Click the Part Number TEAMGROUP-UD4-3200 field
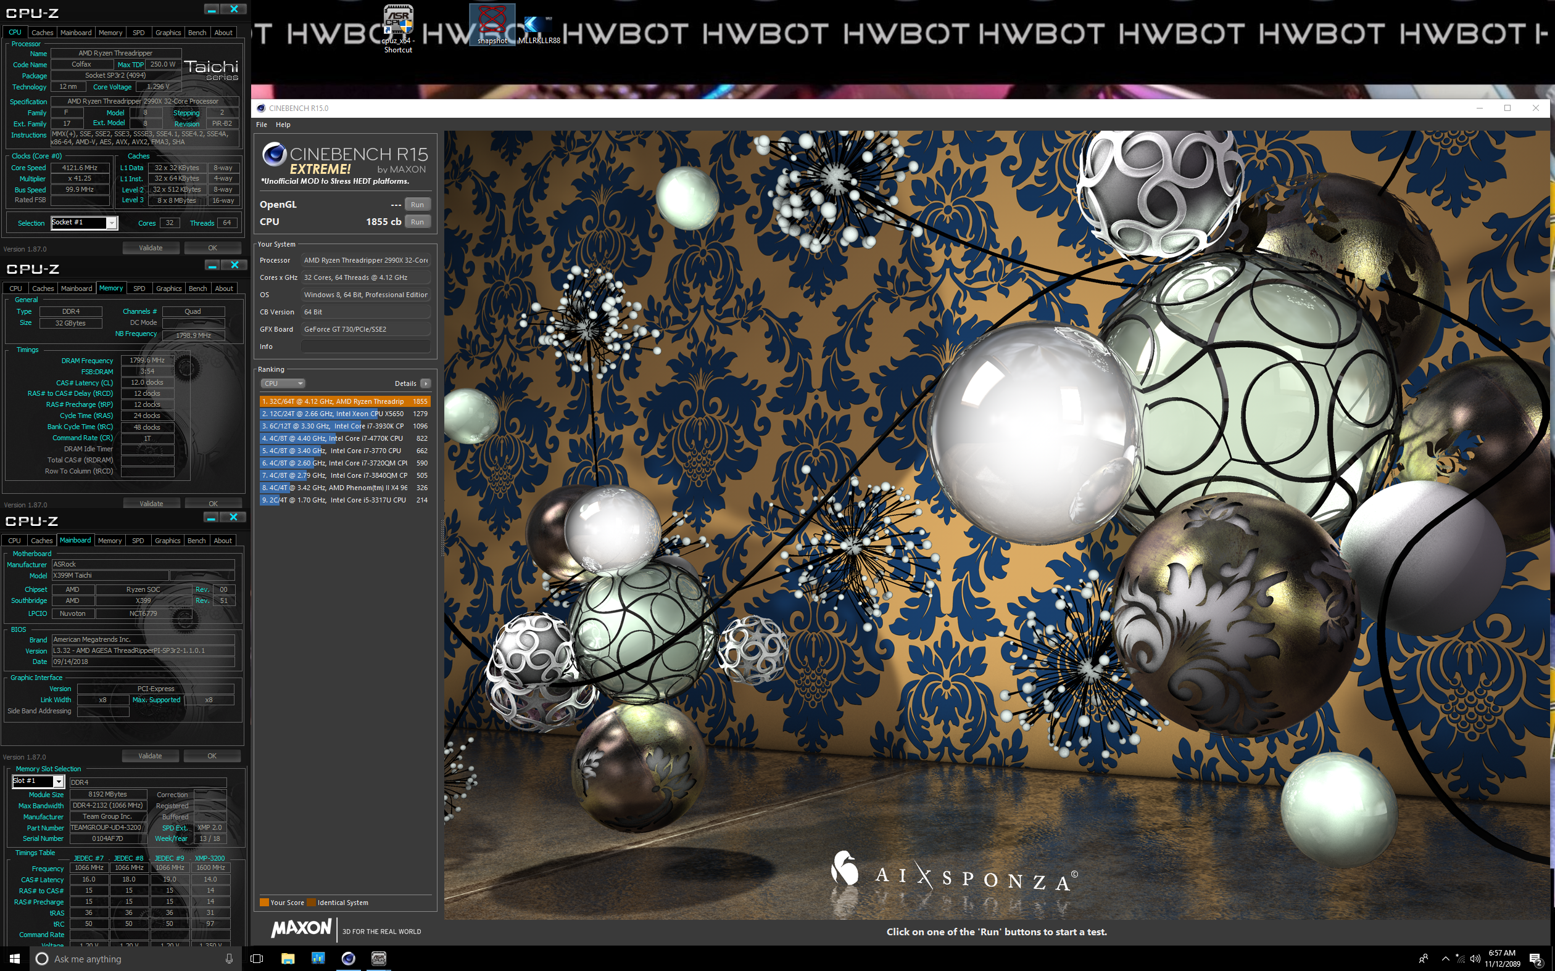1555x971 pixels. click(108, 828)
